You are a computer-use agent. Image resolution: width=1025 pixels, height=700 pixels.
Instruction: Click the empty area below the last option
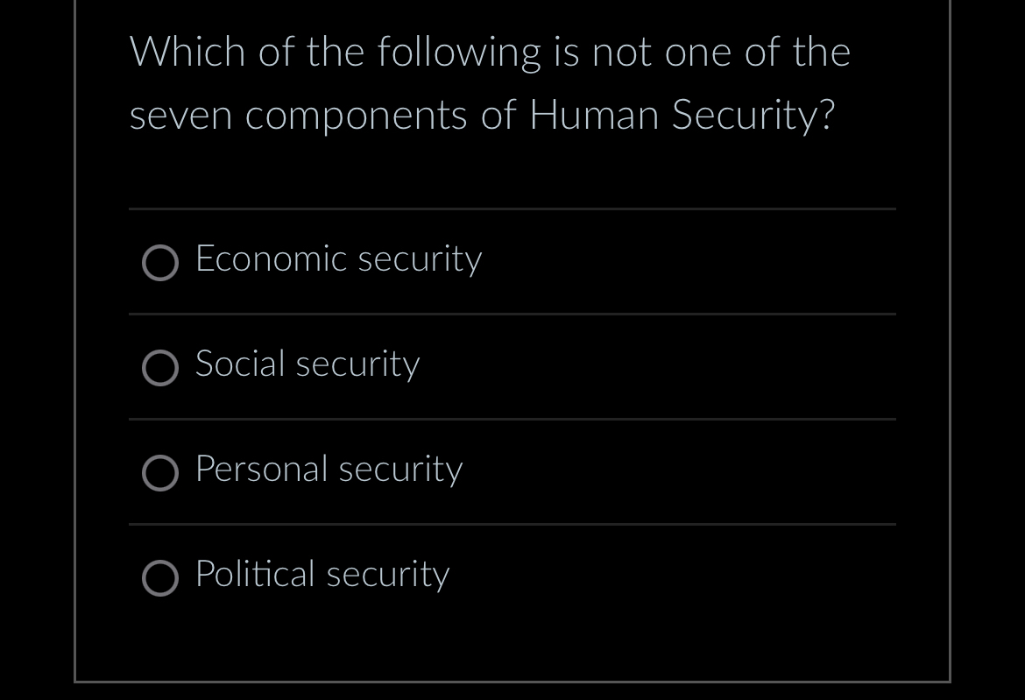coord(512,640)
